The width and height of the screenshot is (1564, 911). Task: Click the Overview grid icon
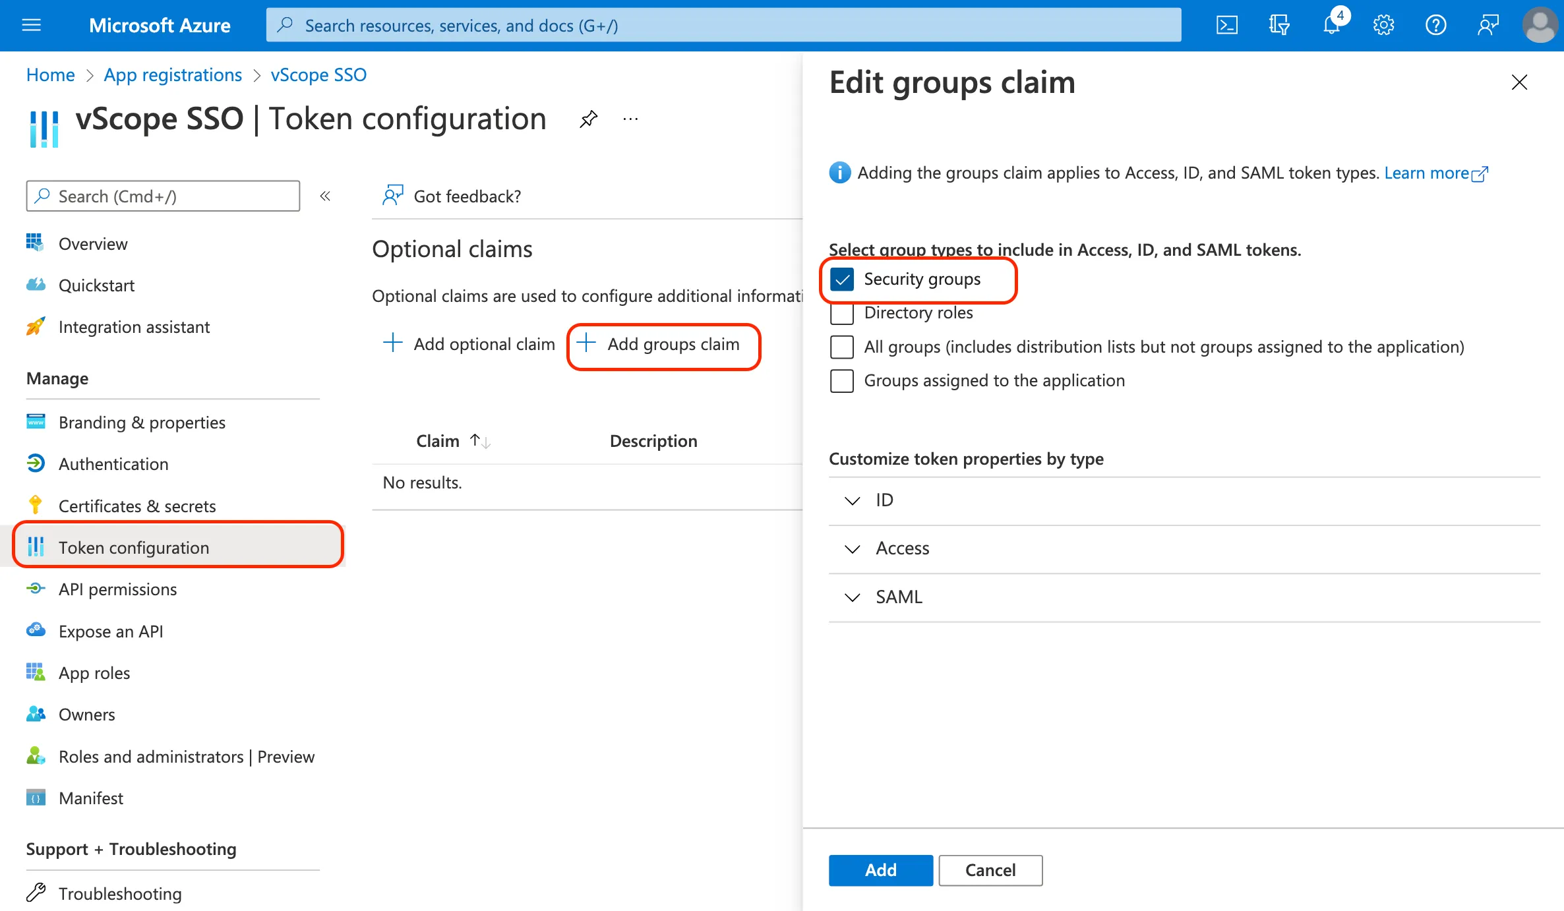click(36, 243)
